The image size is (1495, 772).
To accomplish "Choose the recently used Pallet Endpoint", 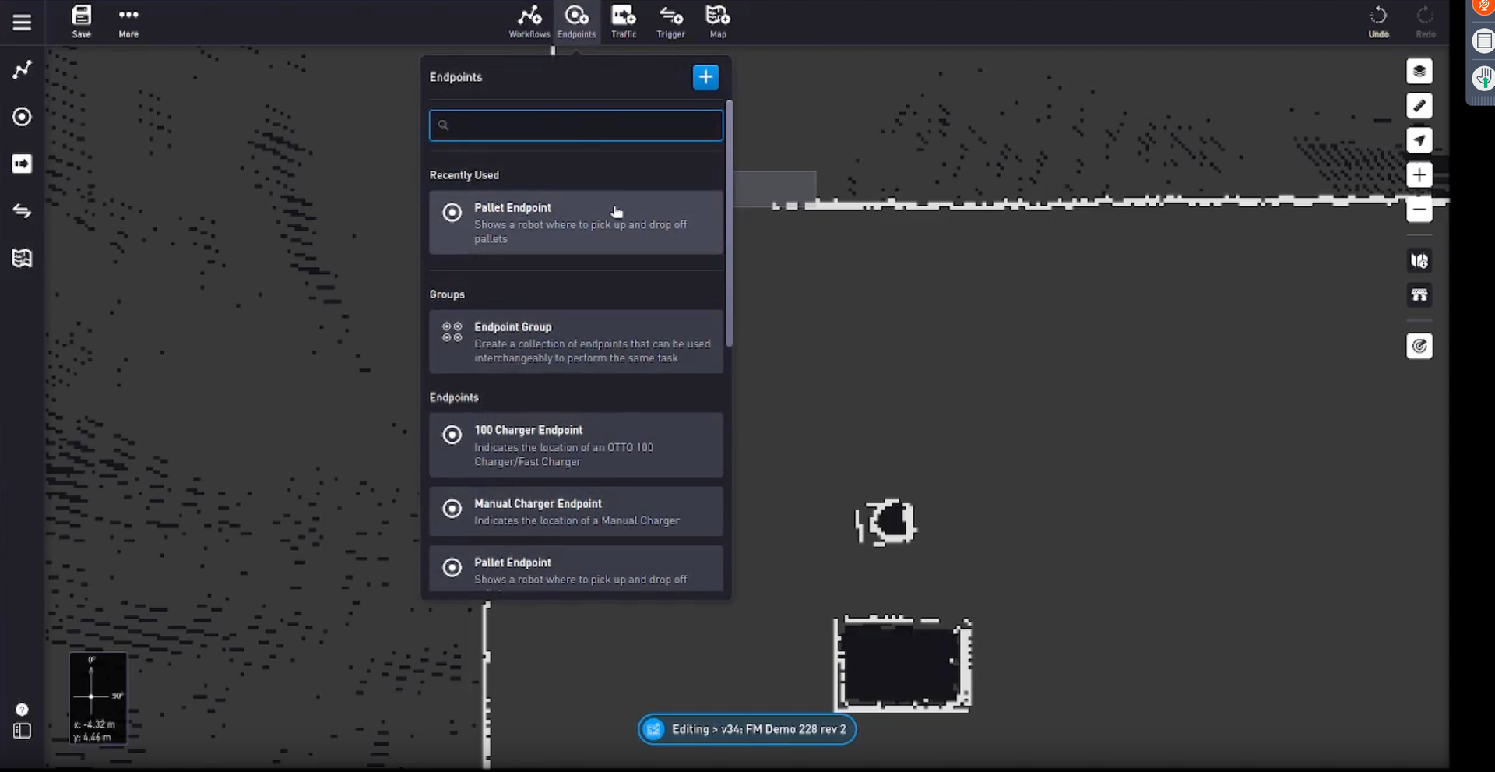I will point(576,223).
